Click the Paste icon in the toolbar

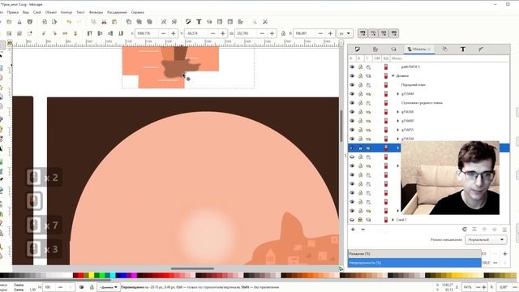[114, 22]
